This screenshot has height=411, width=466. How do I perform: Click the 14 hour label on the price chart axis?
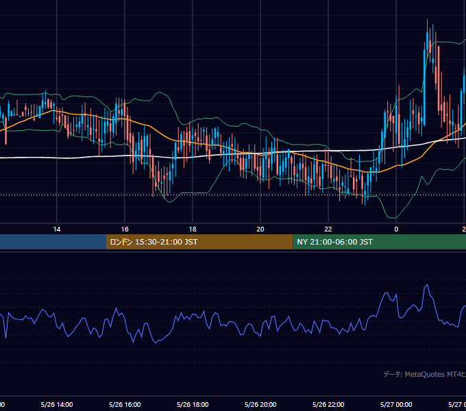57,229
